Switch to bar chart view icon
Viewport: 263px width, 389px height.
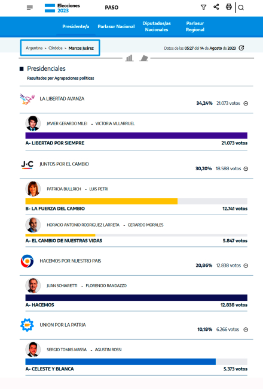coord(129,58)
